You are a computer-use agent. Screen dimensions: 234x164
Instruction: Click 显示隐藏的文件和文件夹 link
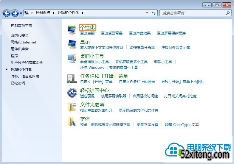(x=139, y=110)
